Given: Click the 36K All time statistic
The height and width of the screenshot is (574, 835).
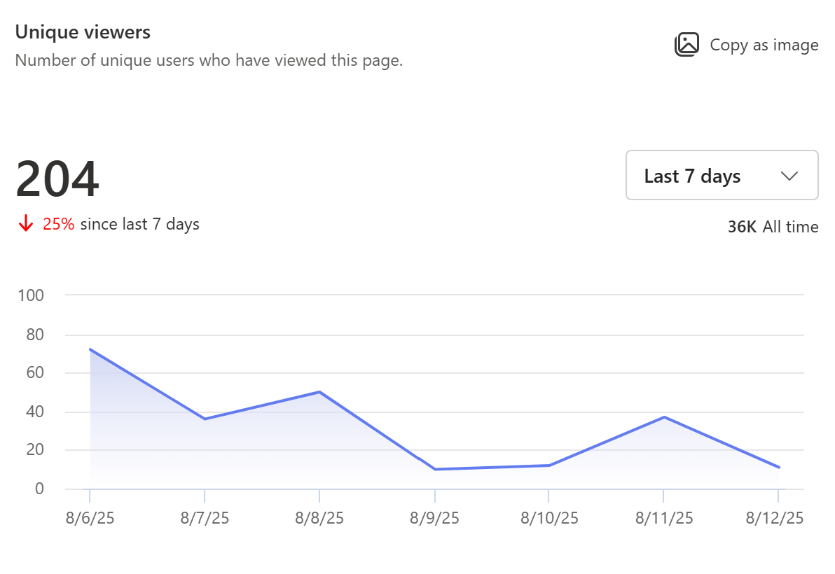Looking at the screenshot, I should [773, 226].
